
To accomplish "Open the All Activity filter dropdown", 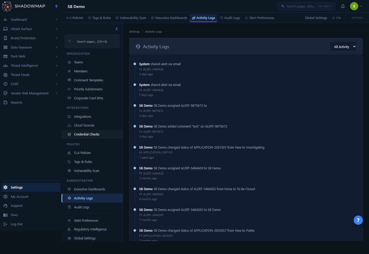I will click(x=343, y=46).
